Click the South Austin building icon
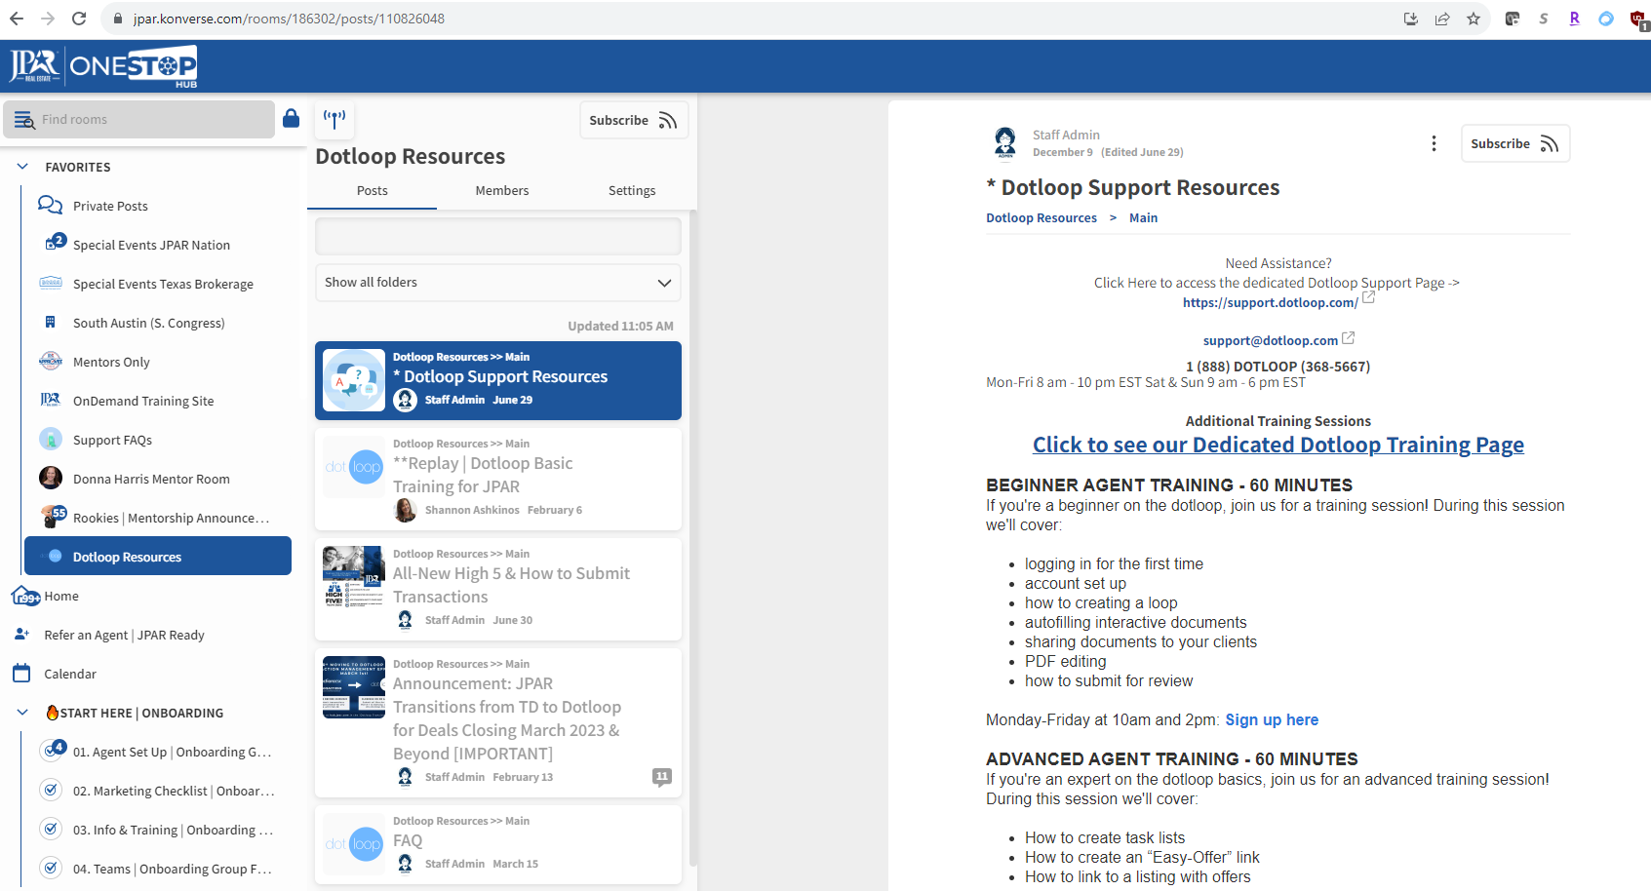This screenshot has height=891, width=1651. pos(51,322)
